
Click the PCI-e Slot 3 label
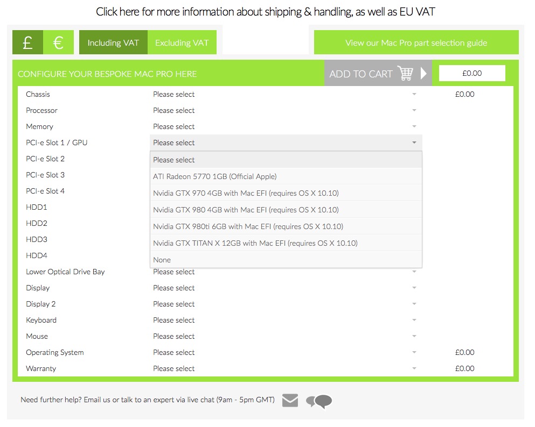[x=45, y=175]
